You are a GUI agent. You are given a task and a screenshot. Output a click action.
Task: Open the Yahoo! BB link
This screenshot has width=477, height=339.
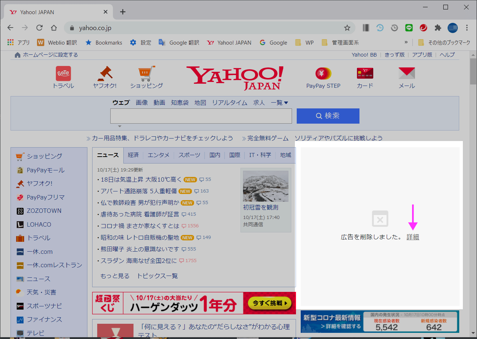(x=364, y=55)
